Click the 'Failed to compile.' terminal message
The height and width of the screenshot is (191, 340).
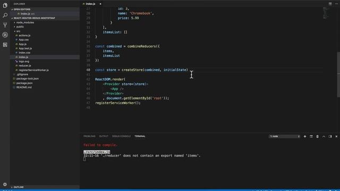(100, 145)
